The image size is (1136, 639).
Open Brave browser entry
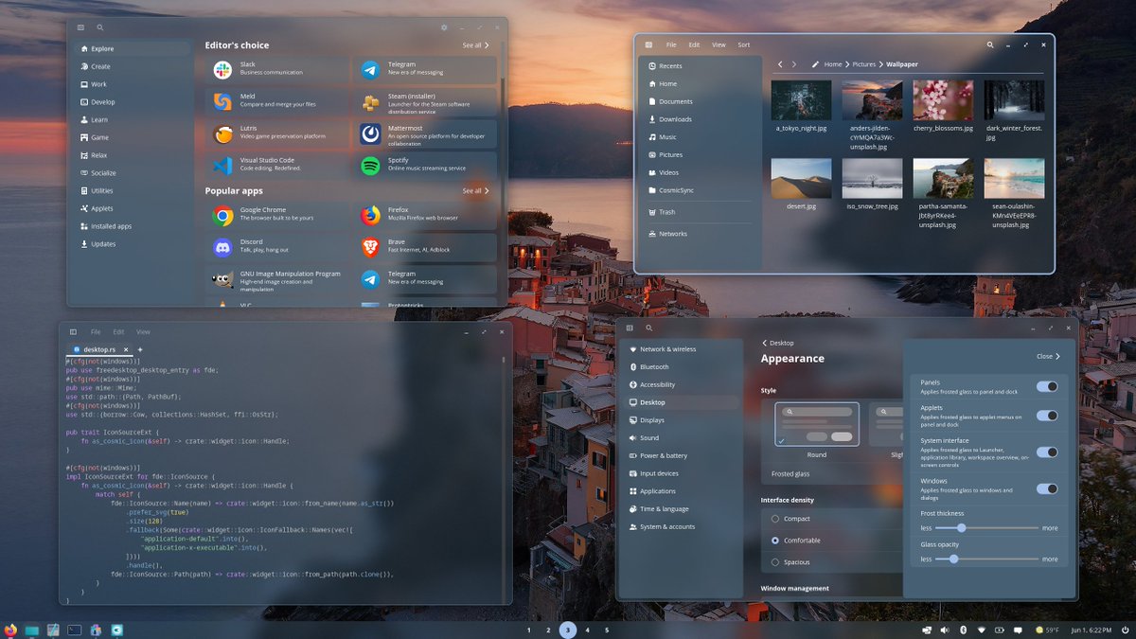pos(425,247)
